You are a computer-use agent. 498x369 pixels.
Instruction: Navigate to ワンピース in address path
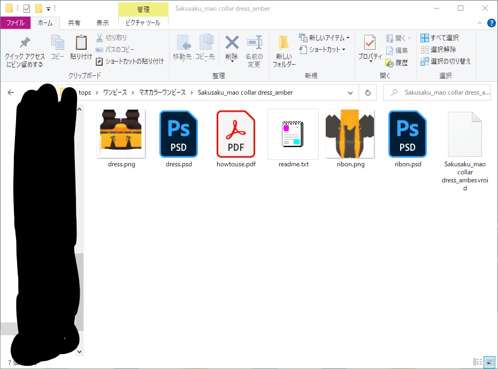[x=115, y=93]
